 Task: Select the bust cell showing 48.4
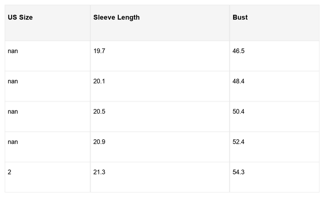[x=238, y=82]
